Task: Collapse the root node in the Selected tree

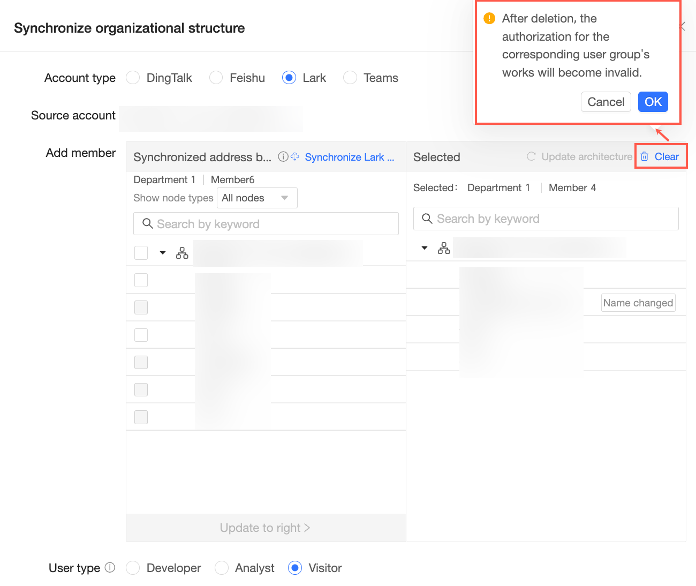Action: point(425,248)
